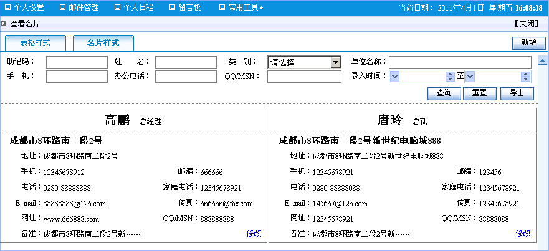Click the website www.666888.com
Viewport: 549px width, 251px height.
pos(71,219)
